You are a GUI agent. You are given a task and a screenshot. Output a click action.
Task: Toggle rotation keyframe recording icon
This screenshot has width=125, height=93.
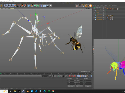pyautogui.click(x=83, y=76)
